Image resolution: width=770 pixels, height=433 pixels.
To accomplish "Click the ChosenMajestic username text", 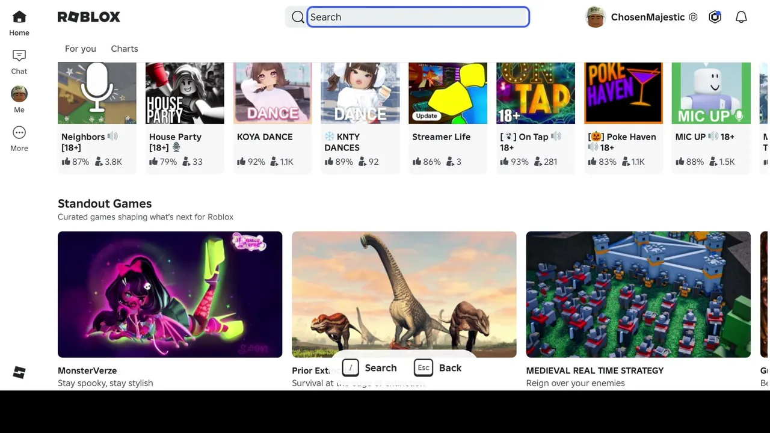I will point(648,17).
